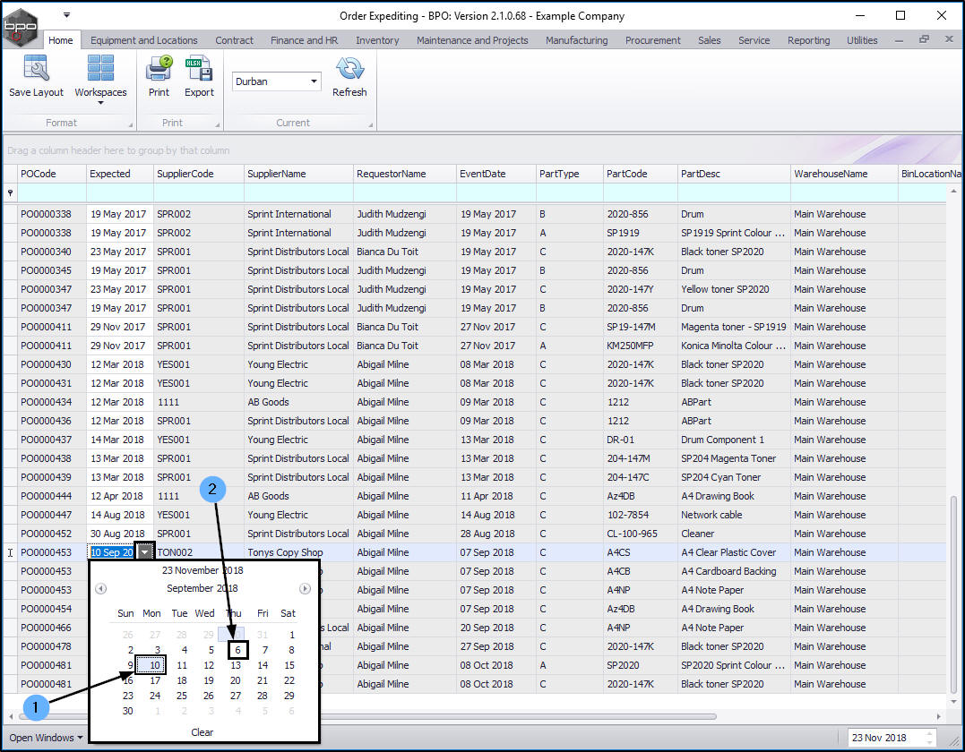Viewport: 965px width, 752px height.
Task: Click the SupplierName filter row field
Action: coord(297,192)
